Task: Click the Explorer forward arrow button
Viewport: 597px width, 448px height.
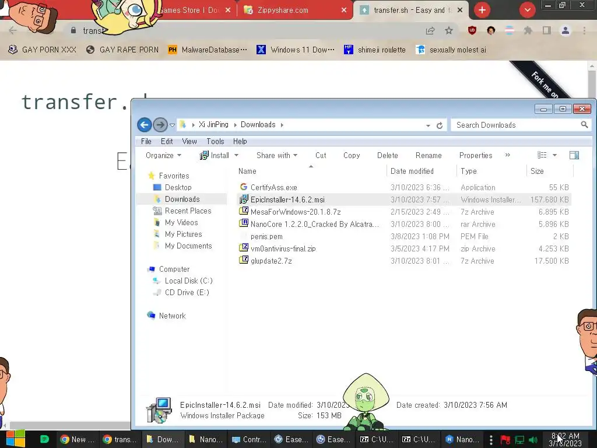Action: point(160,125)
